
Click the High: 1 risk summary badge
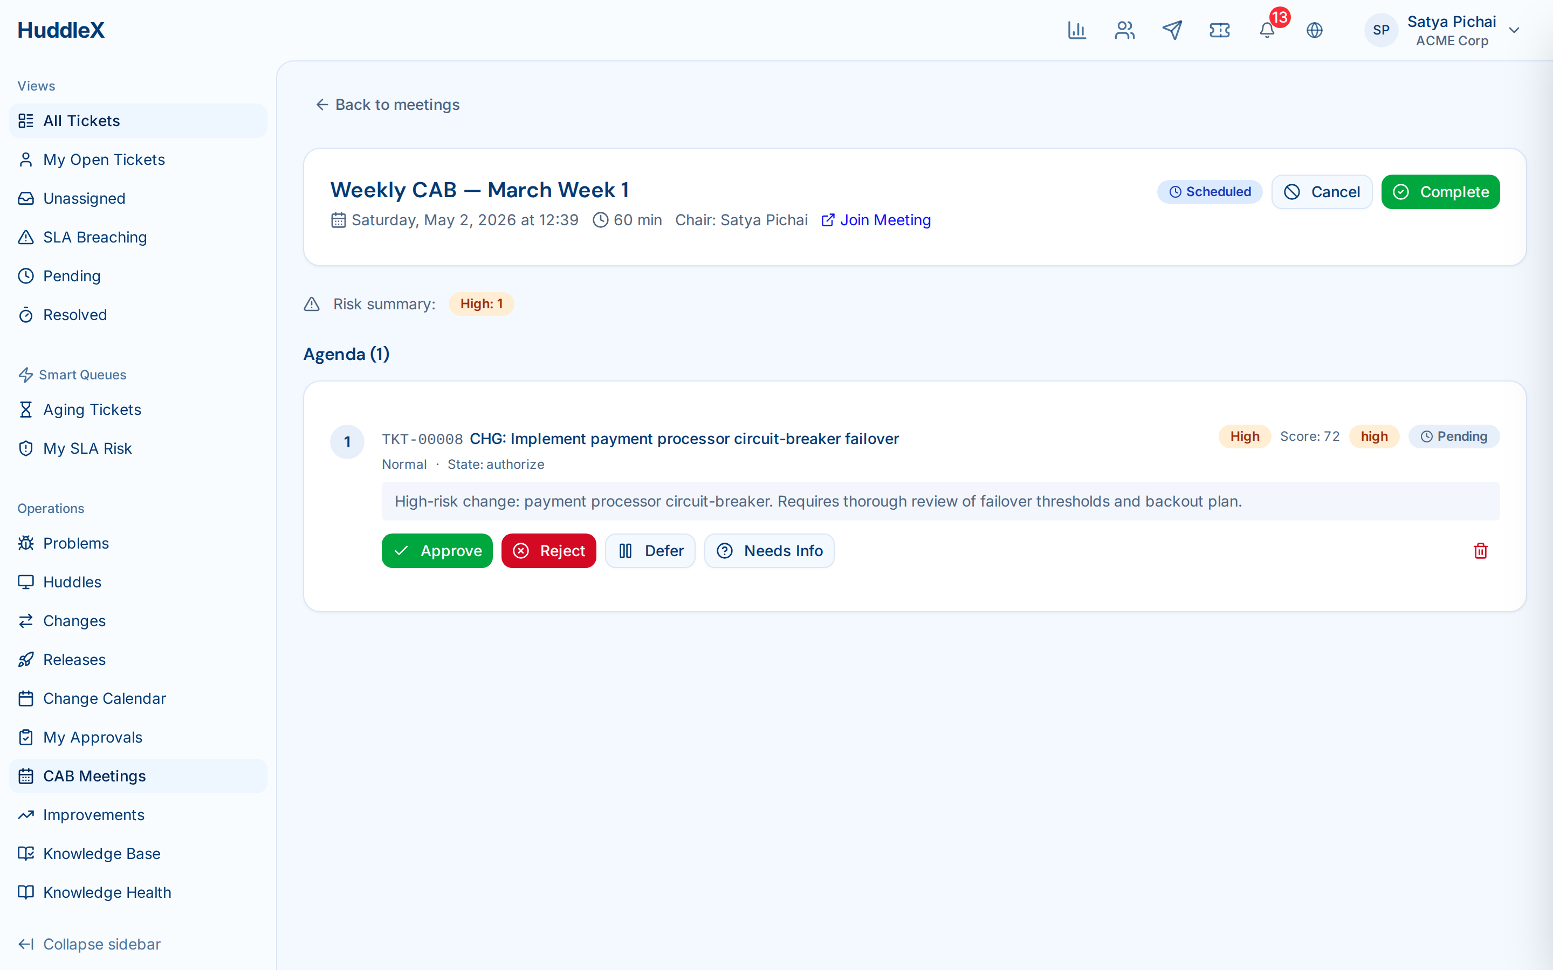482,304
